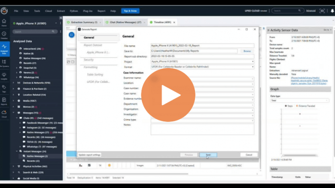Open the File Systems sidebar icon

(4, 63)
